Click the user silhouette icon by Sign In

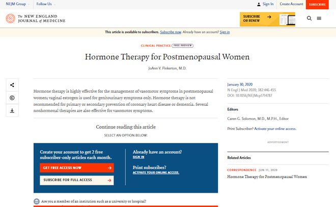[x=259, y=4]
